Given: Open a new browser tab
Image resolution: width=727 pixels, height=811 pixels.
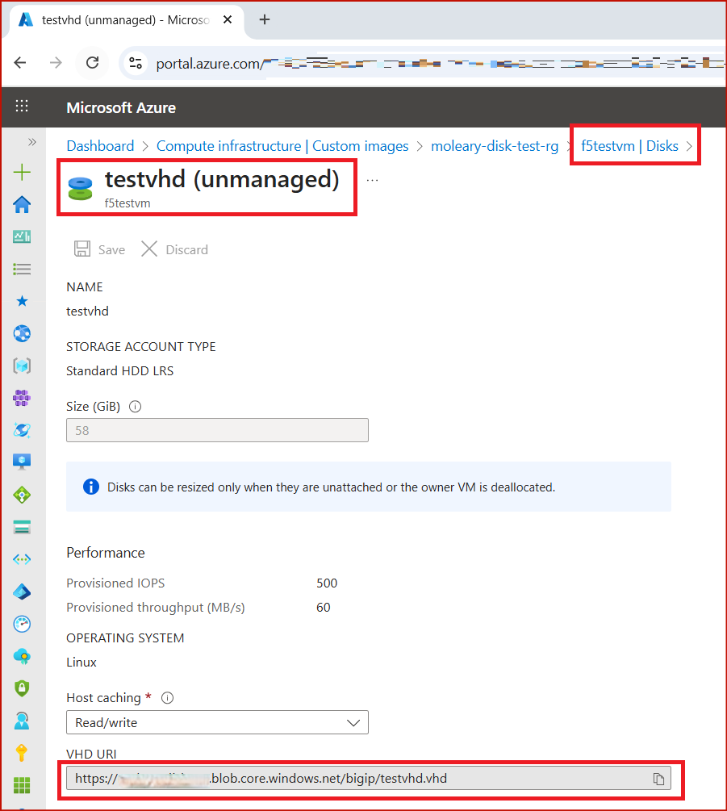Looking at the screenshot, I should (264, 19).
